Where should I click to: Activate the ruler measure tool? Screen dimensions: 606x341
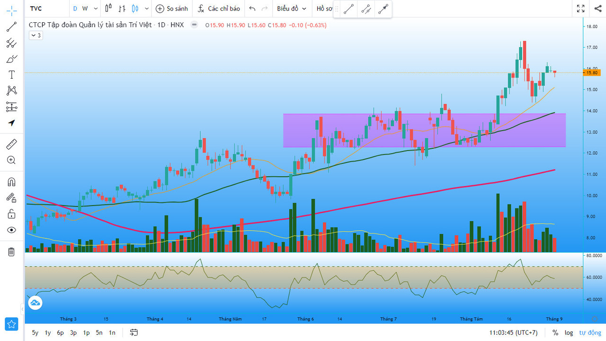pyautogui.click(x=11, y=144)
